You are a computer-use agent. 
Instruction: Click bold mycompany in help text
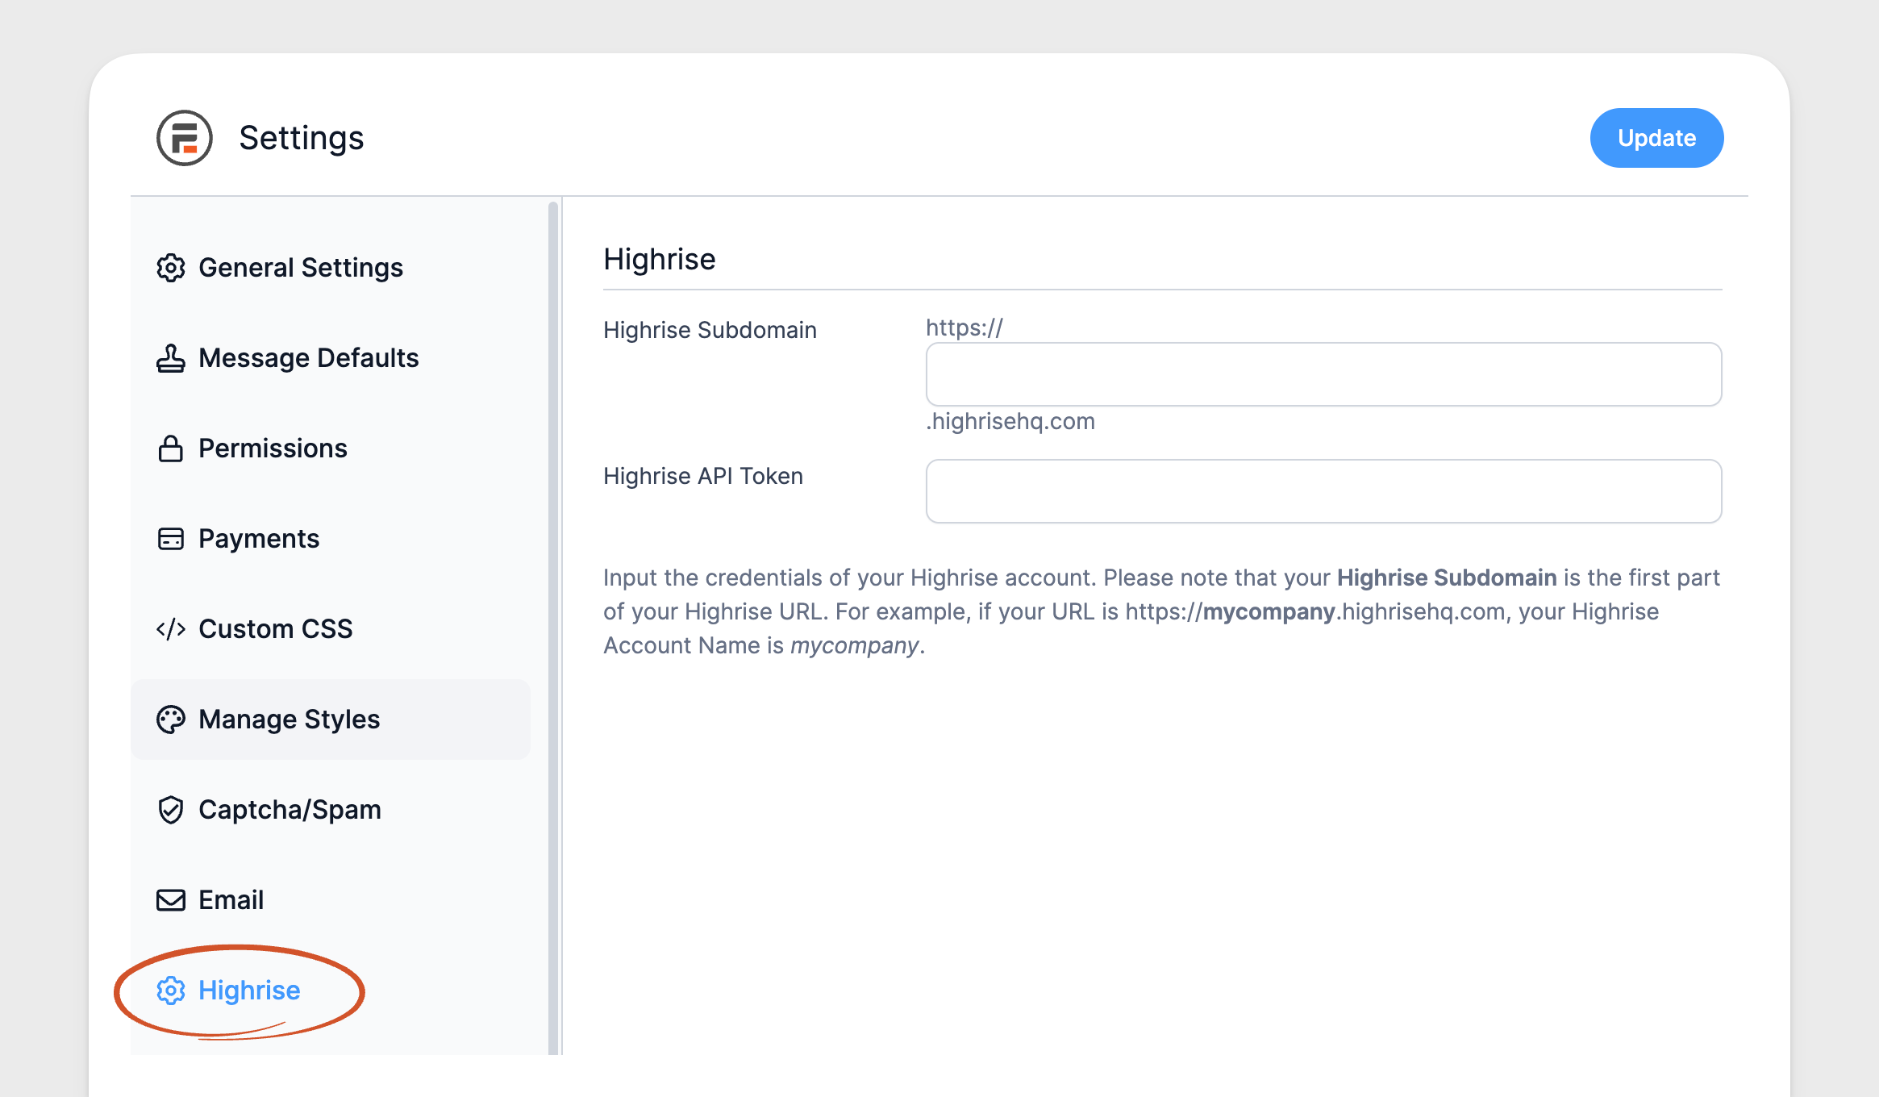pos(1269,611)
